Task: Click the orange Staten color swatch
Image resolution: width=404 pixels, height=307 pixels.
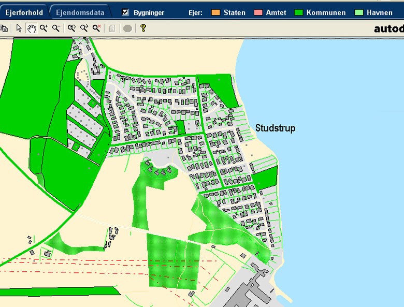Action: click(215, 12)
